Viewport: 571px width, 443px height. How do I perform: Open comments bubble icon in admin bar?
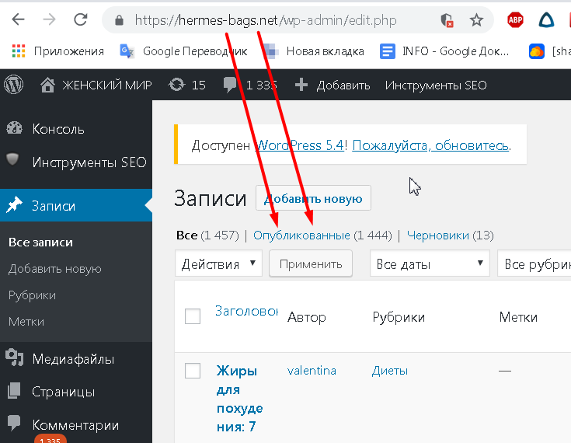(230, 85)
